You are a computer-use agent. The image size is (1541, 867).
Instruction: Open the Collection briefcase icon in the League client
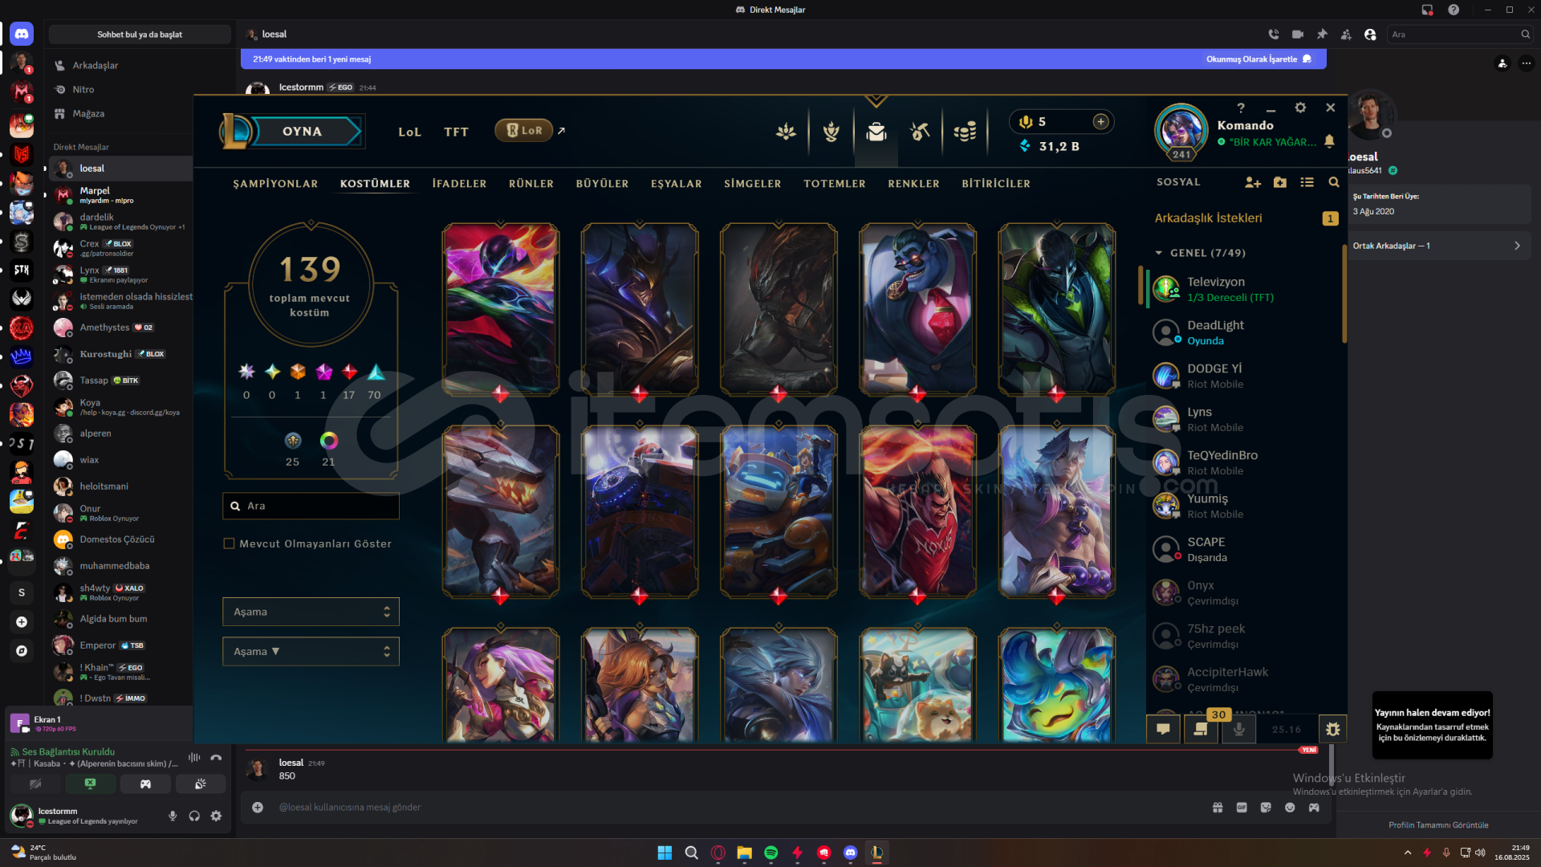(x=876, y=131)
